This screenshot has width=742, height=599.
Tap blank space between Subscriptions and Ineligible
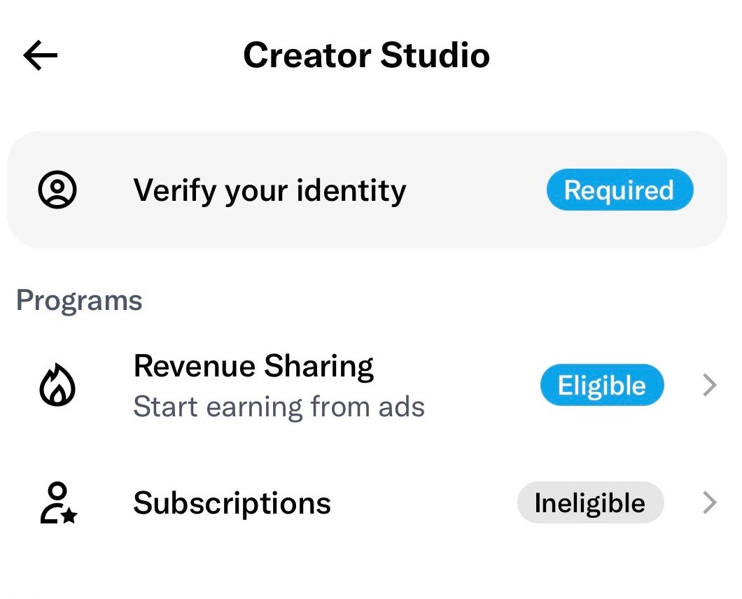pos(423,502)
